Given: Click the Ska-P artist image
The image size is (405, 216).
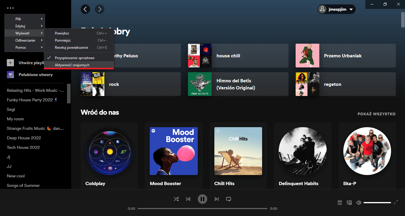Looking at the screenshot, I should tap(367, 151).
